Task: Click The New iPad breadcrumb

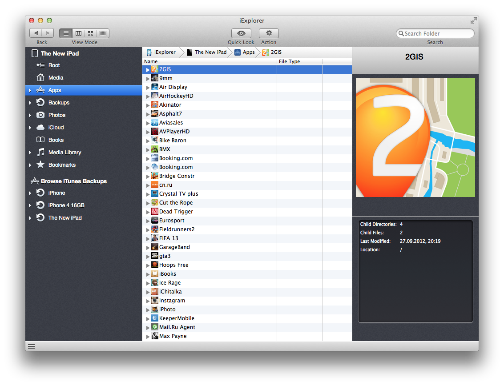Action: 210,52
